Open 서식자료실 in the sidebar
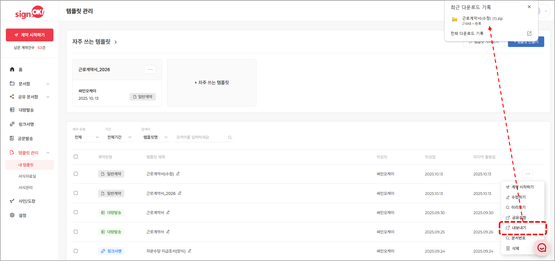 pos(27,176)
